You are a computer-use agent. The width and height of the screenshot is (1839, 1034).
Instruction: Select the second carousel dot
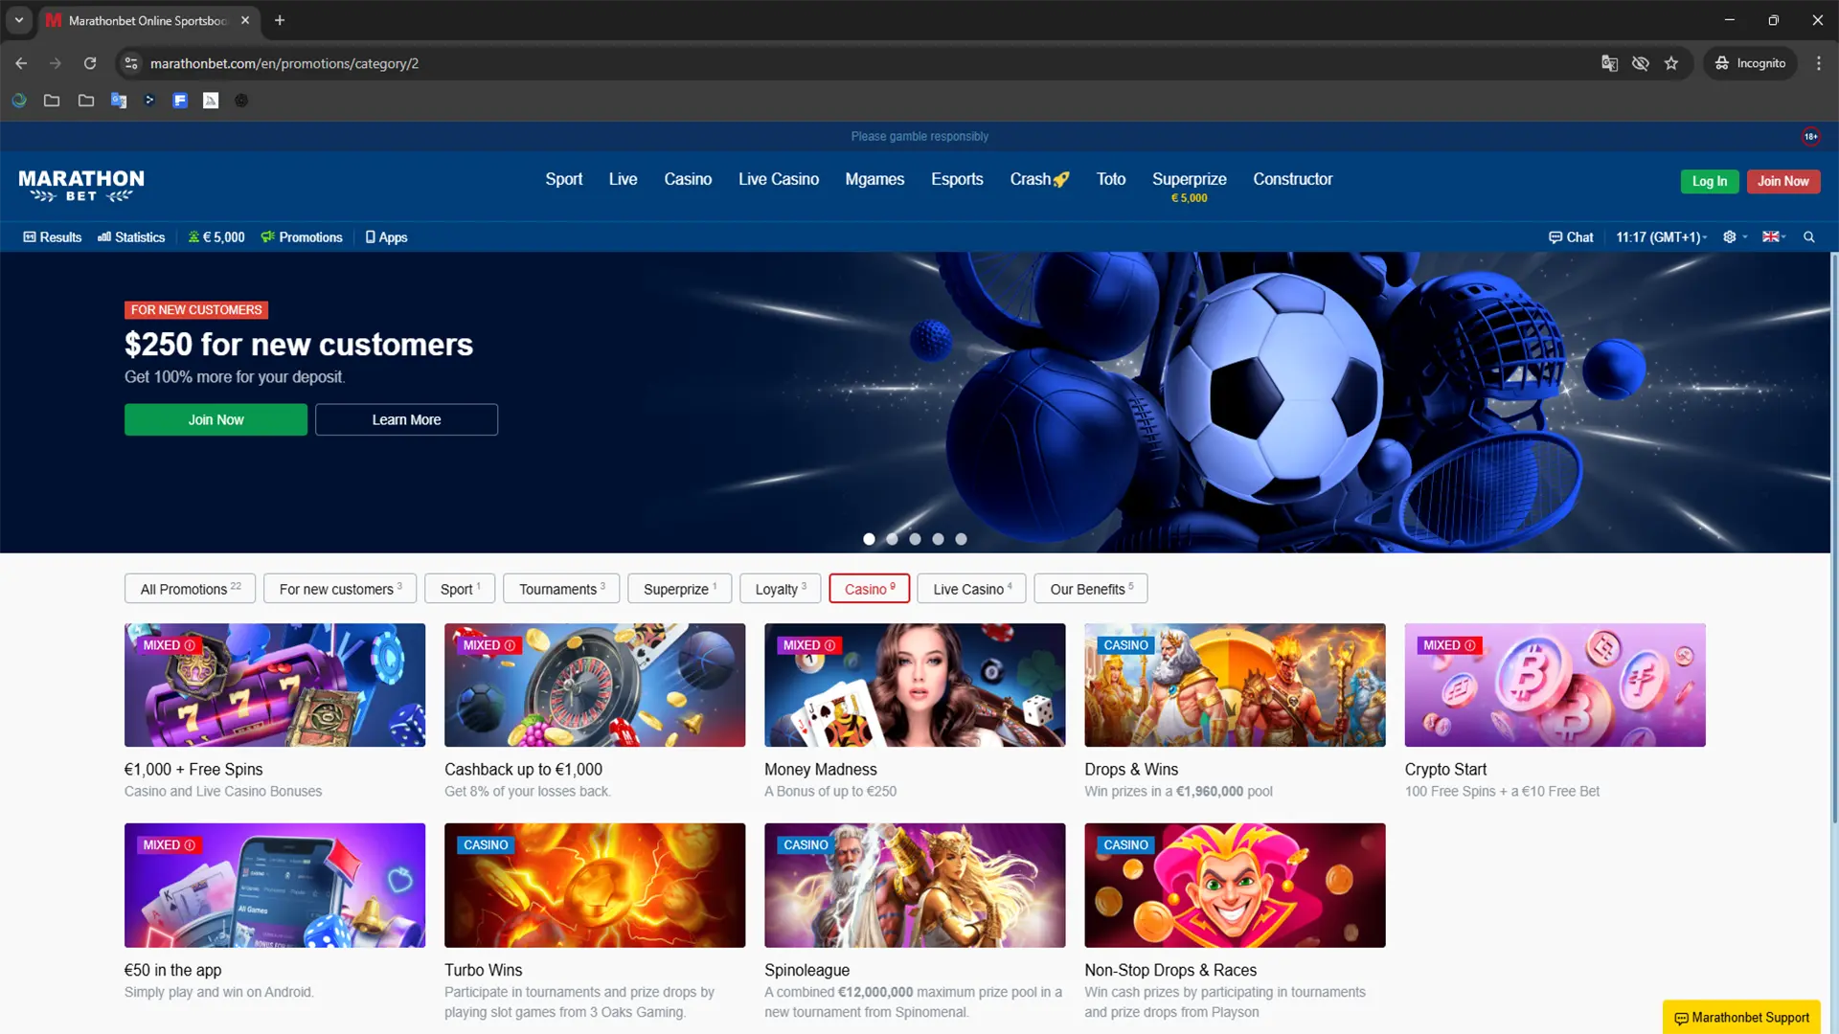892,539
